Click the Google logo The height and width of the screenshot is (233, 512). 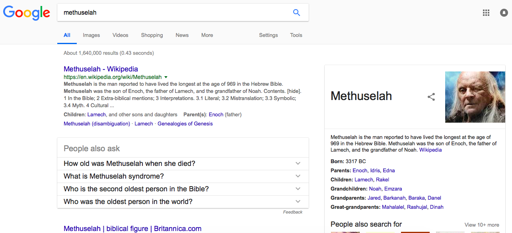pos(27,13)
